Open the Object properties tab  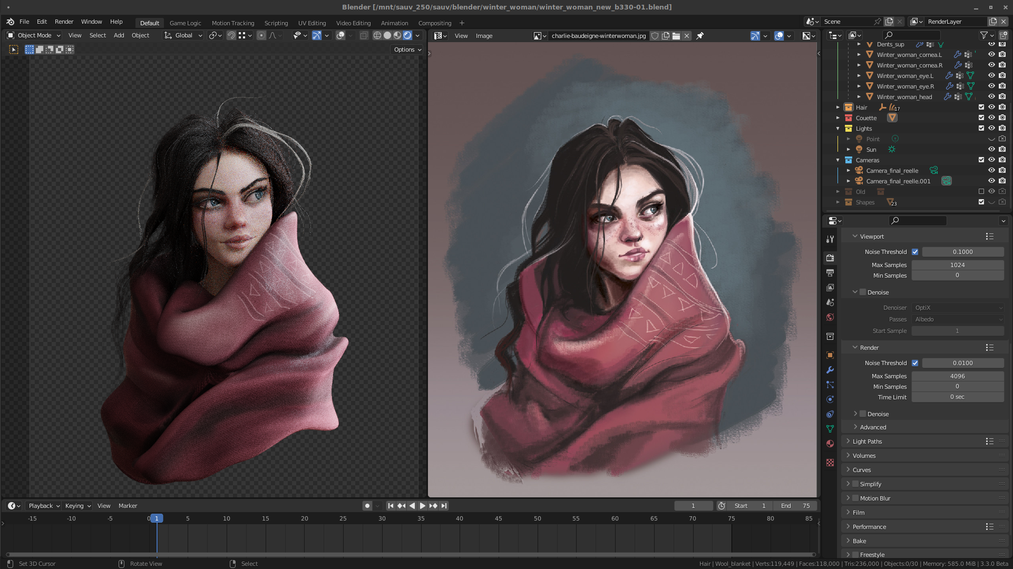point(830,355)
